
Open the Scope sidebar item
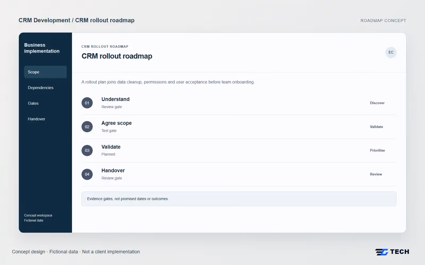coord(45,72)
